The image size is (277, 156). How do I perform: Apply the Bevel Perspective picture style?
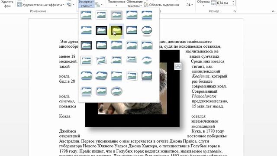coord(101,76)
